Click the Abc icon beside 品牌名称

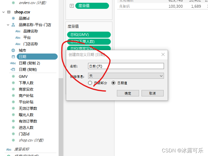point(18,31)
